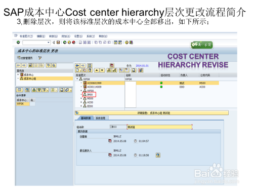
Task: Collapse the WFGK root node
Action: 77,79
